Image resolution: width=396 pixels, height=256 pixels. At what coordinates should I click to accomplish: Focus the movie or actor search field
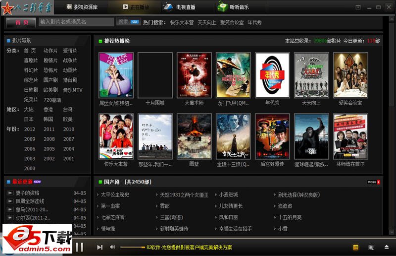point(76,22)
